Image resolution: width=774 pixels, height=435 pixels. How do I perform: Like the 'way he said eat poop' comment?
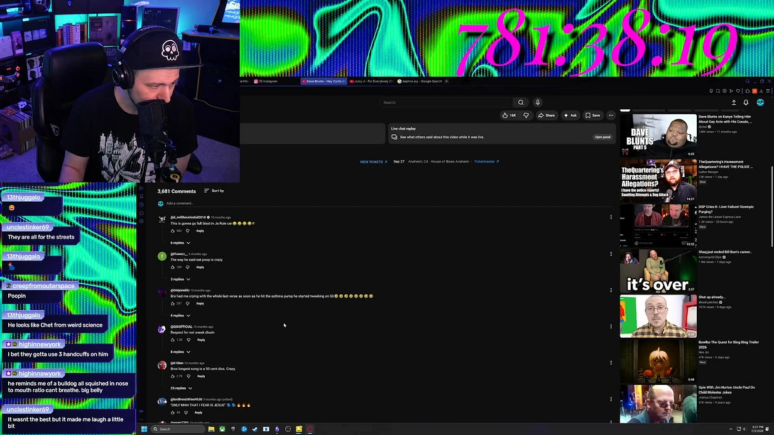pos(173,267)
